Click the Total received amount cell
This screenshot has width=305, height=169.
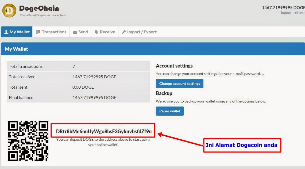(x=110, y=77)
